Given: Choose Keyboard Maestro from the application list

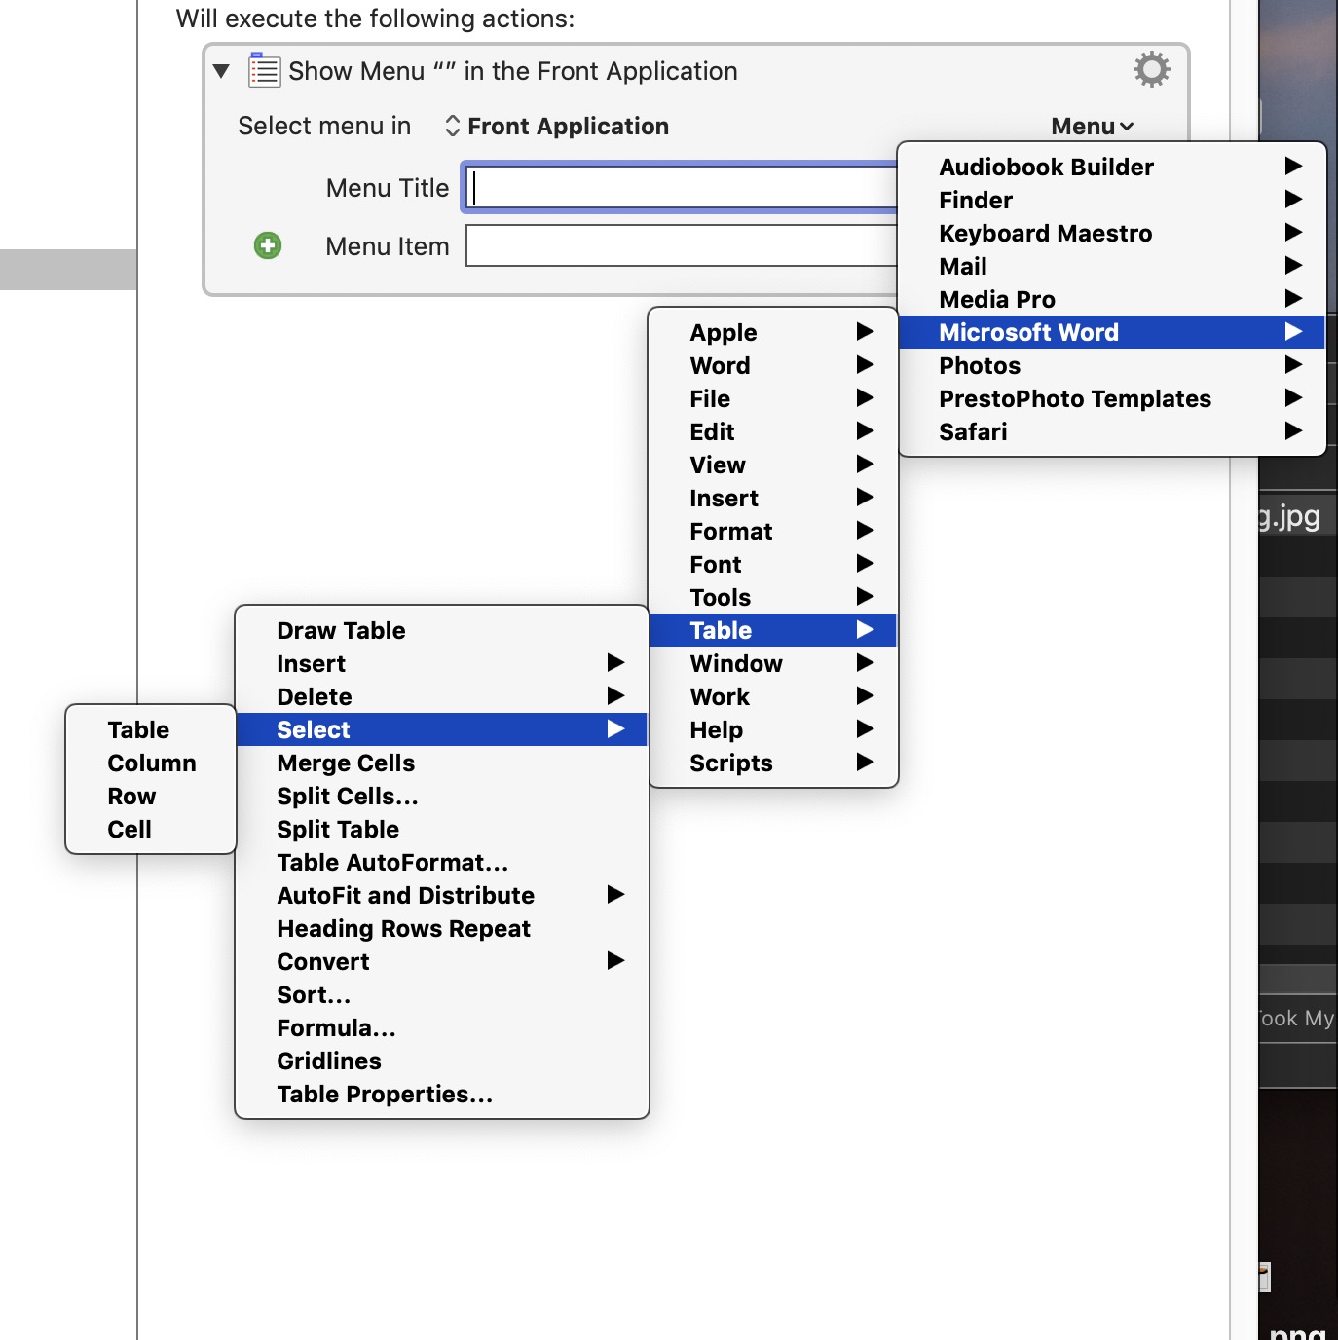Looking at the screenshot, I should coord(1111,234).
